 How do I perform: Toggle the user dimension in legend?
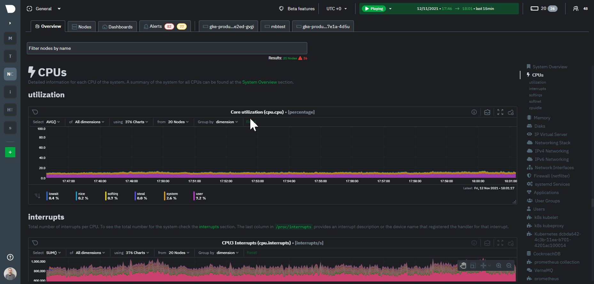click(200, 196)
